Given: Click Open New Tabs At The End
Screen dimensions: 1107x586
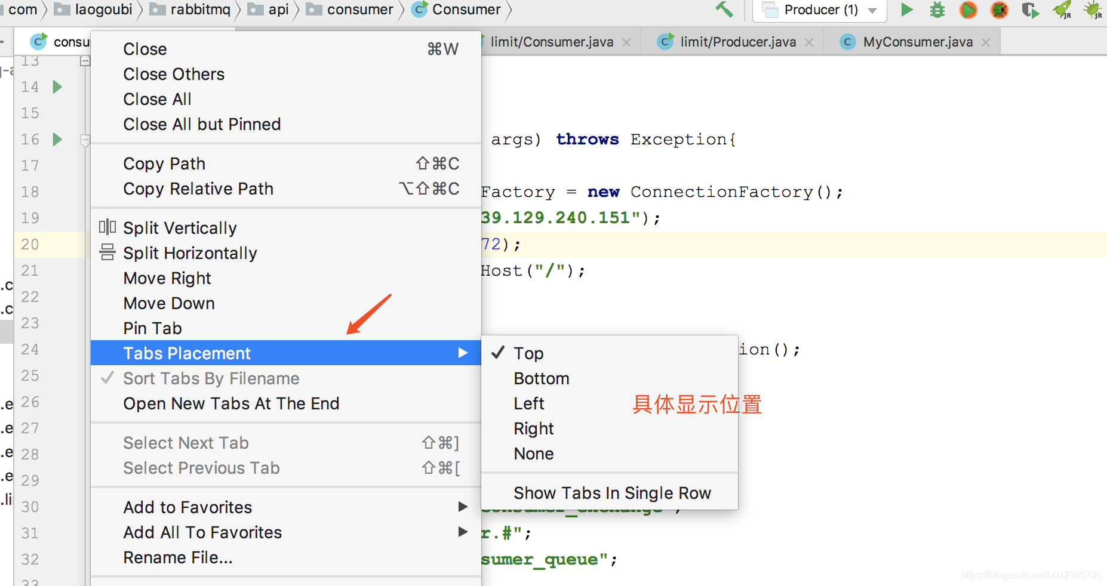Looking at the screenshot, I should pos(286,403).
